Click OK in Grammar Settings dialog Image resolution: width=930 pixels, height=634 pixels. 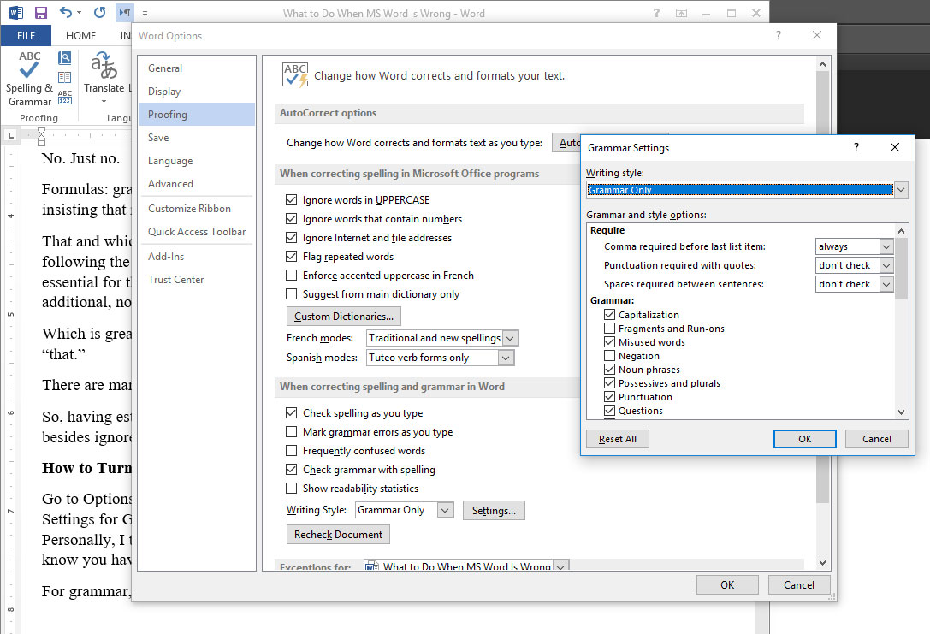pyautogui.click(x=804, y=439)
